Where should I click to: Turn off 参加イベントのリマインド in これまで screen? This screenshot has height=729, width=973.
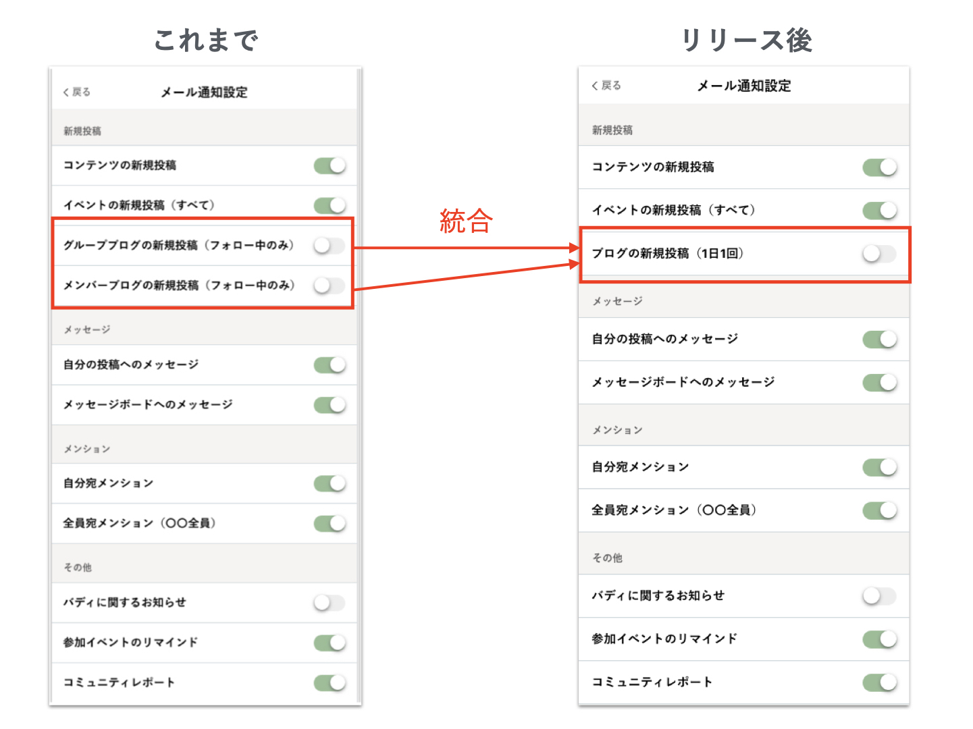click(330, 643)
